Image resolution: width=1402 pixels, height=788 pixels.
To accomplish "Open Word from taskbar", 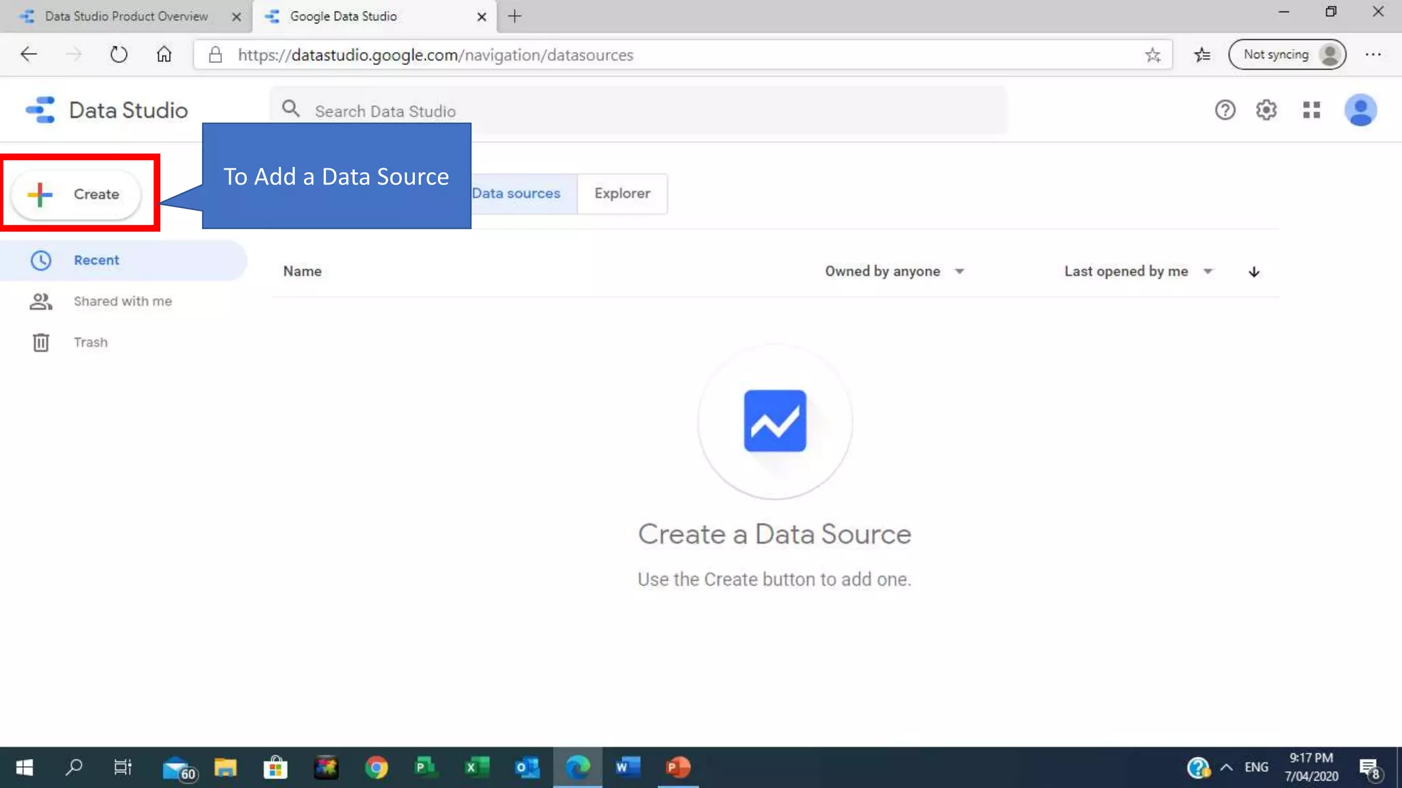I will pos(627,767).
